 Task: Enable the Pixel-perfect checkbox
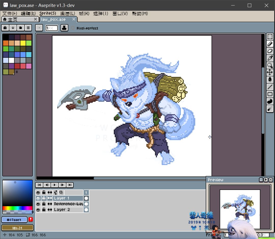point(73,28)
